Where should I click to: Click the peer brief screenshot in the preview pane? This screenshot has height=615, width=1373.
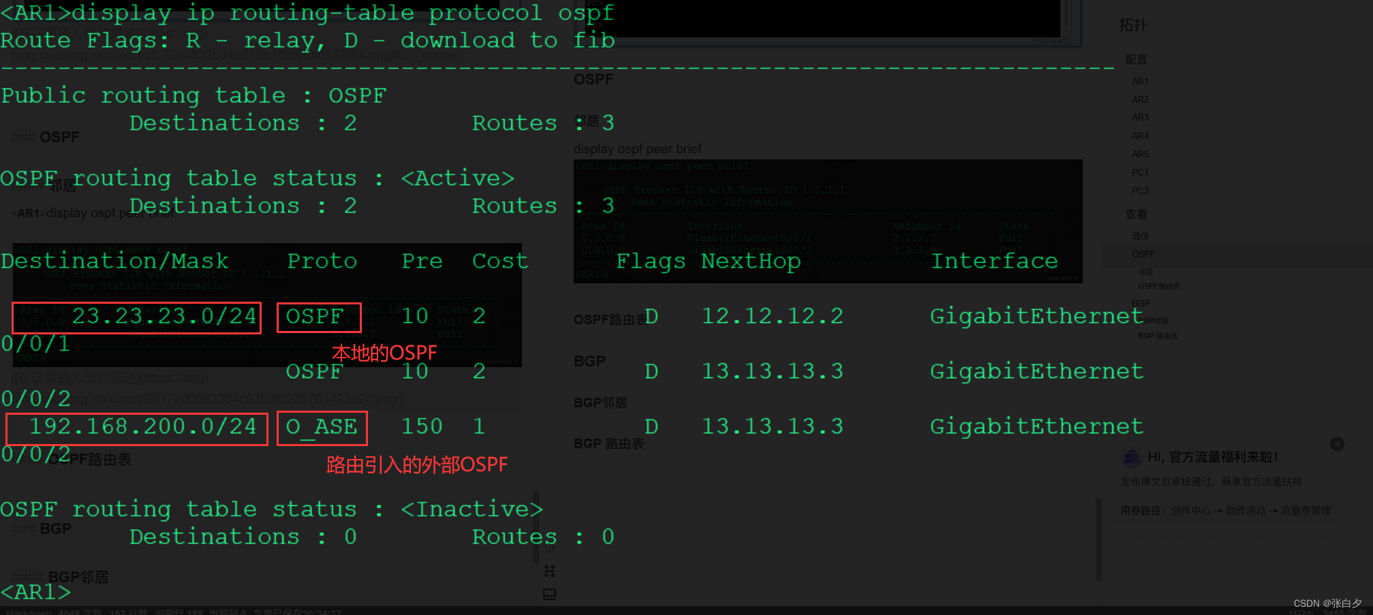click(x=828, y=221)
